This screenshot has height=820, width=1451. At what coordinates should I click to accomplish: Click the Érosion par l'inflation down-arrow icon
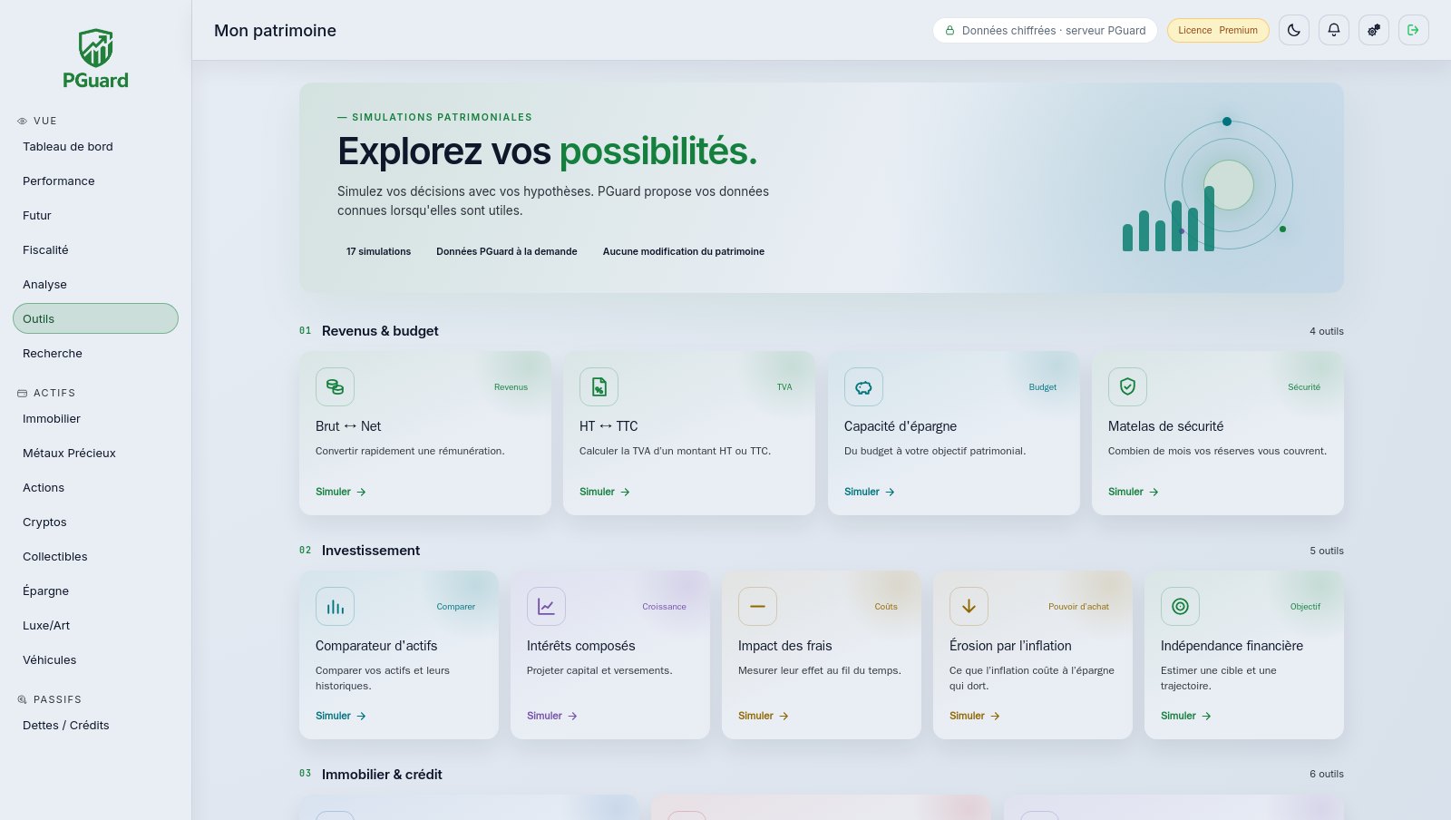coord(969,607)
